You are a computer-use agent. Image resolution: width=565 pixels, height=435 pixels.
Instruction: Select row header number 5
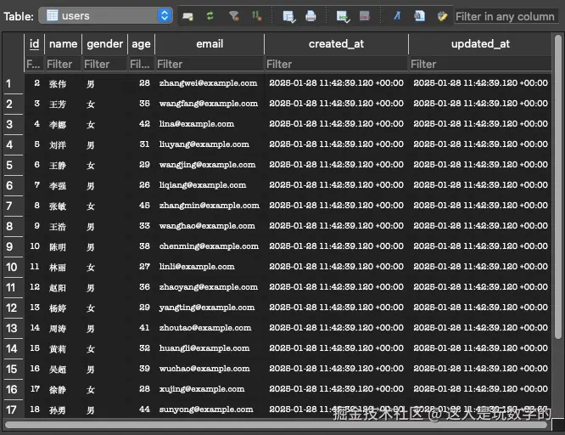(x=14, y=166)
